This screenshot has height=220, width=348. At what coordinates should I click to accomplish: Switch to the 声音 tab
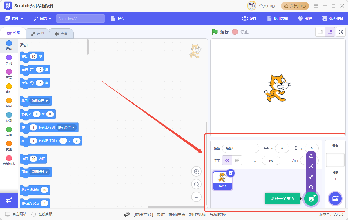click(61, 33)
